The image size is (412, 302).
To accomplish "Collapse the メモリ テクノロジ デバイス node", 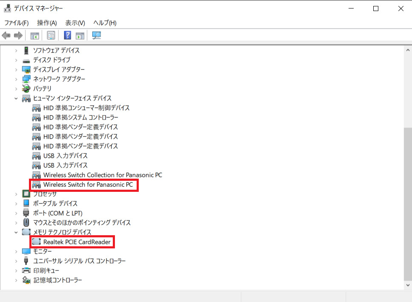I will (16, 232).
